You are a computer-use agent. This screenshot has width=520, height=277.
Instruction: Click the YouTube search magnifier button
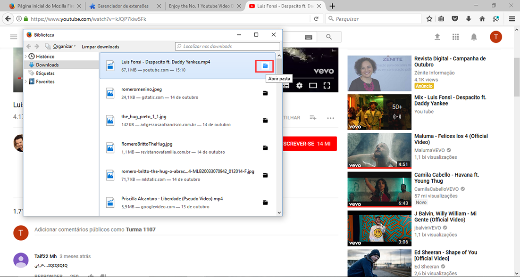pos(329,37)
